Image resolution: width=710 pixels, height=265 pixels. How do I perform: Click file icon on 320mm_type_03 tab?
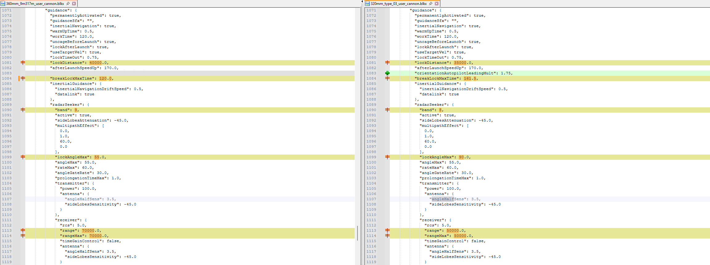(367, 4)
